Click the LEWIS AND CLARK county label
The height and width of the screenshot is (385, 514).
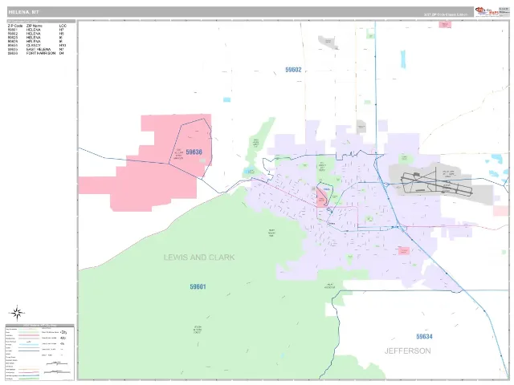199,257
